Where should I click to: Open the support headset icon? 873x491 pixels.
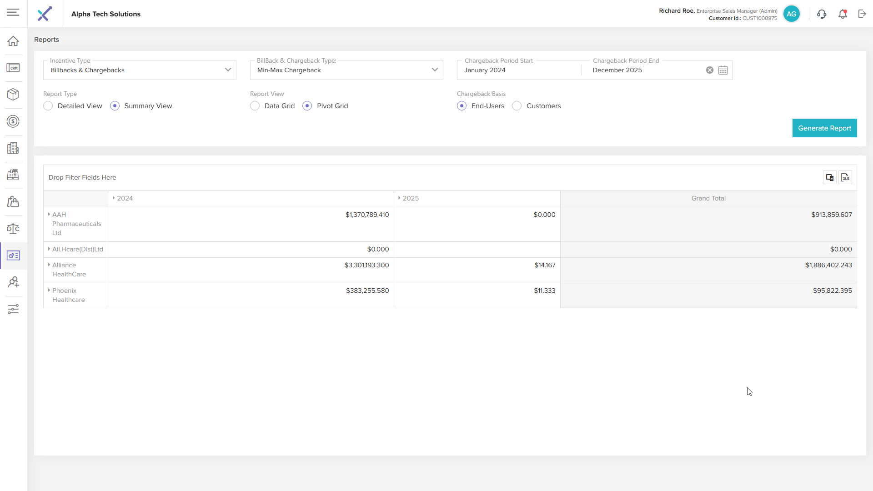coord(821,14)
